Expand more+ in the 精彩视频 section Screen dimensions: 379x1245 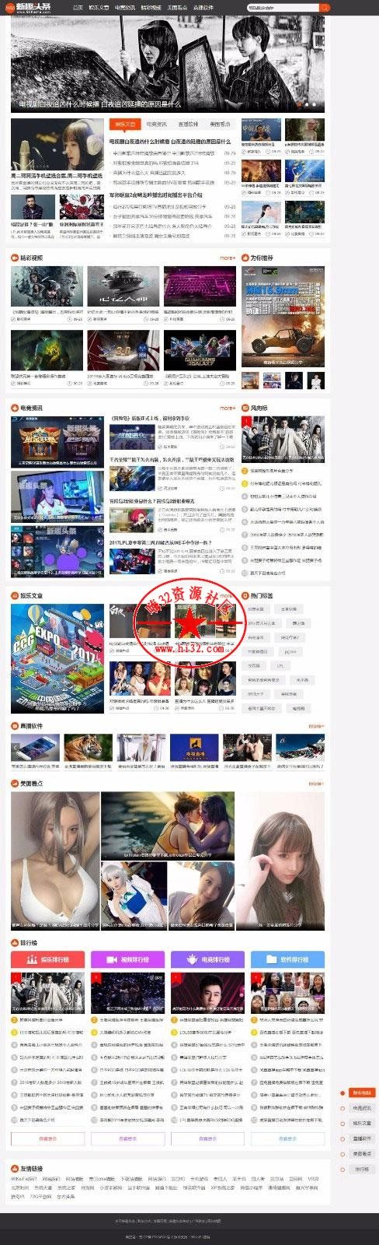(x=227, y=258)
